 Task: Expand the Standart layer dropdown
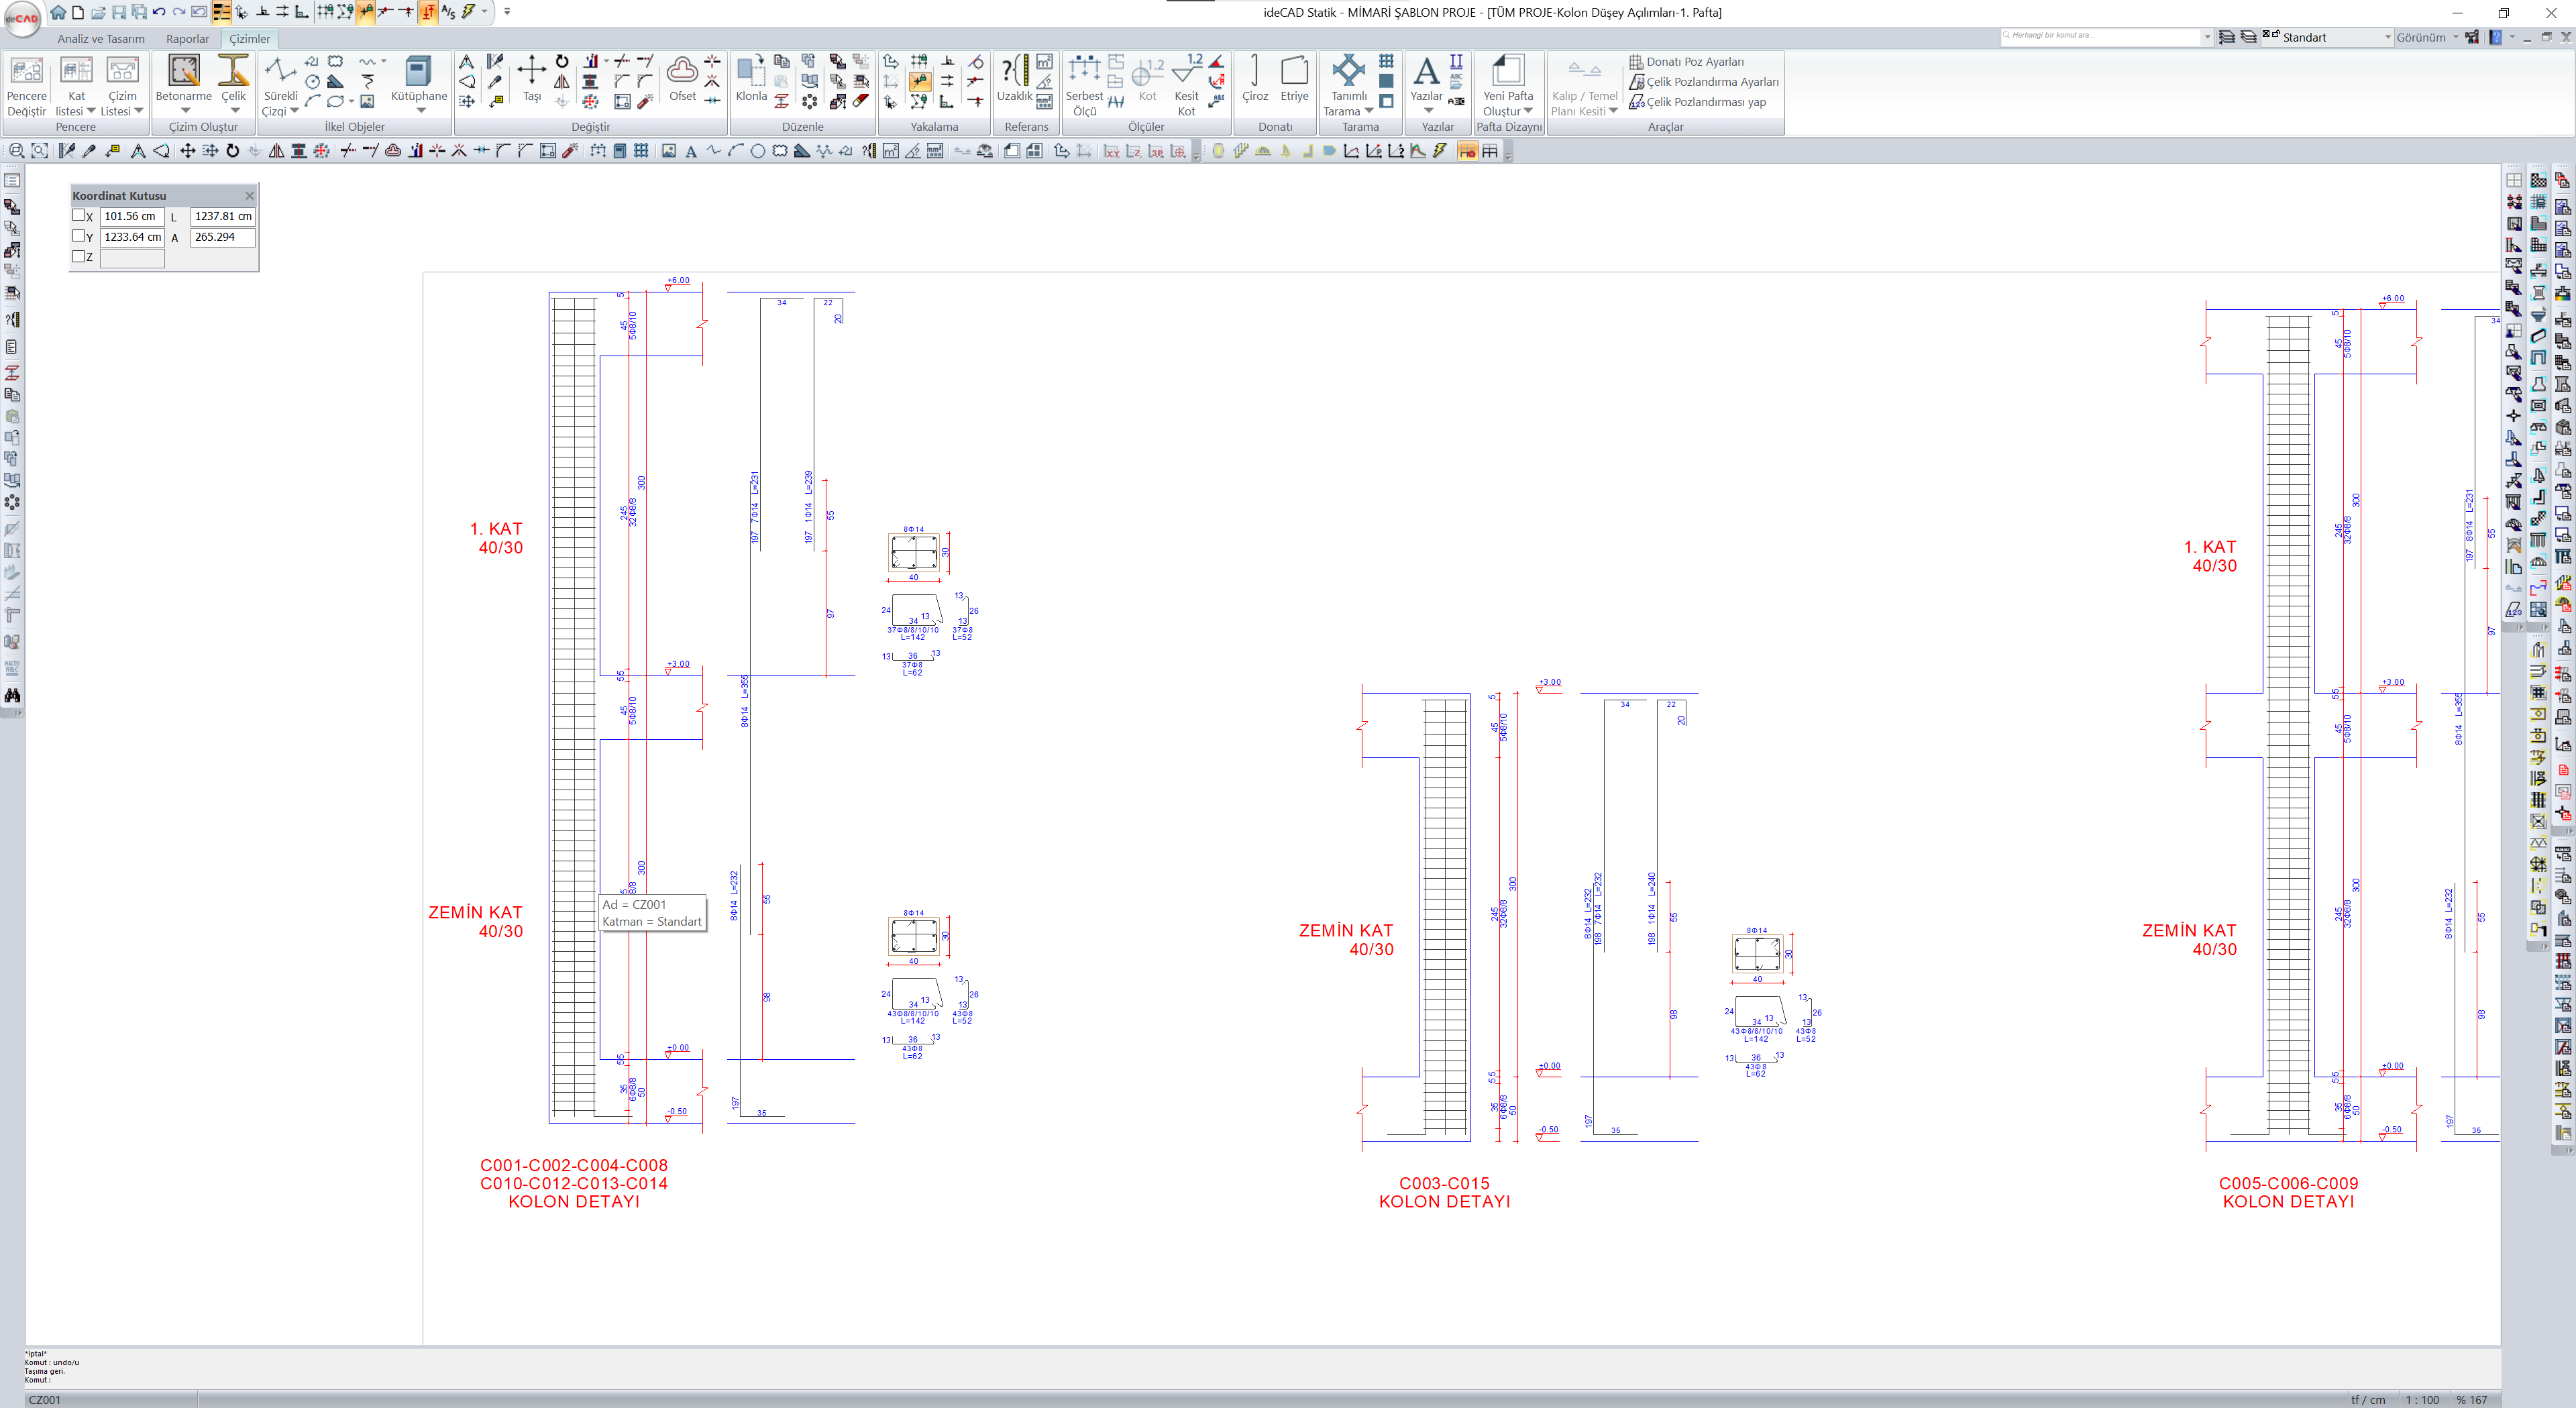click(x=2387, y=37)
